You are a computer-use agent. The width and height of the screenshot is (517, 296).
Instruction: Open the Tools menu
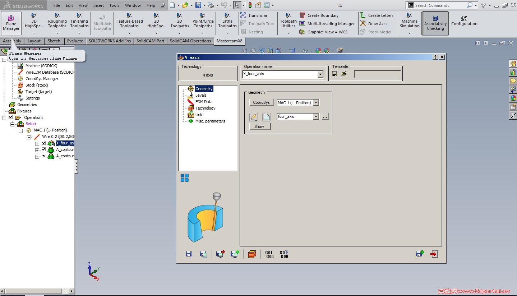pos(114,5)
